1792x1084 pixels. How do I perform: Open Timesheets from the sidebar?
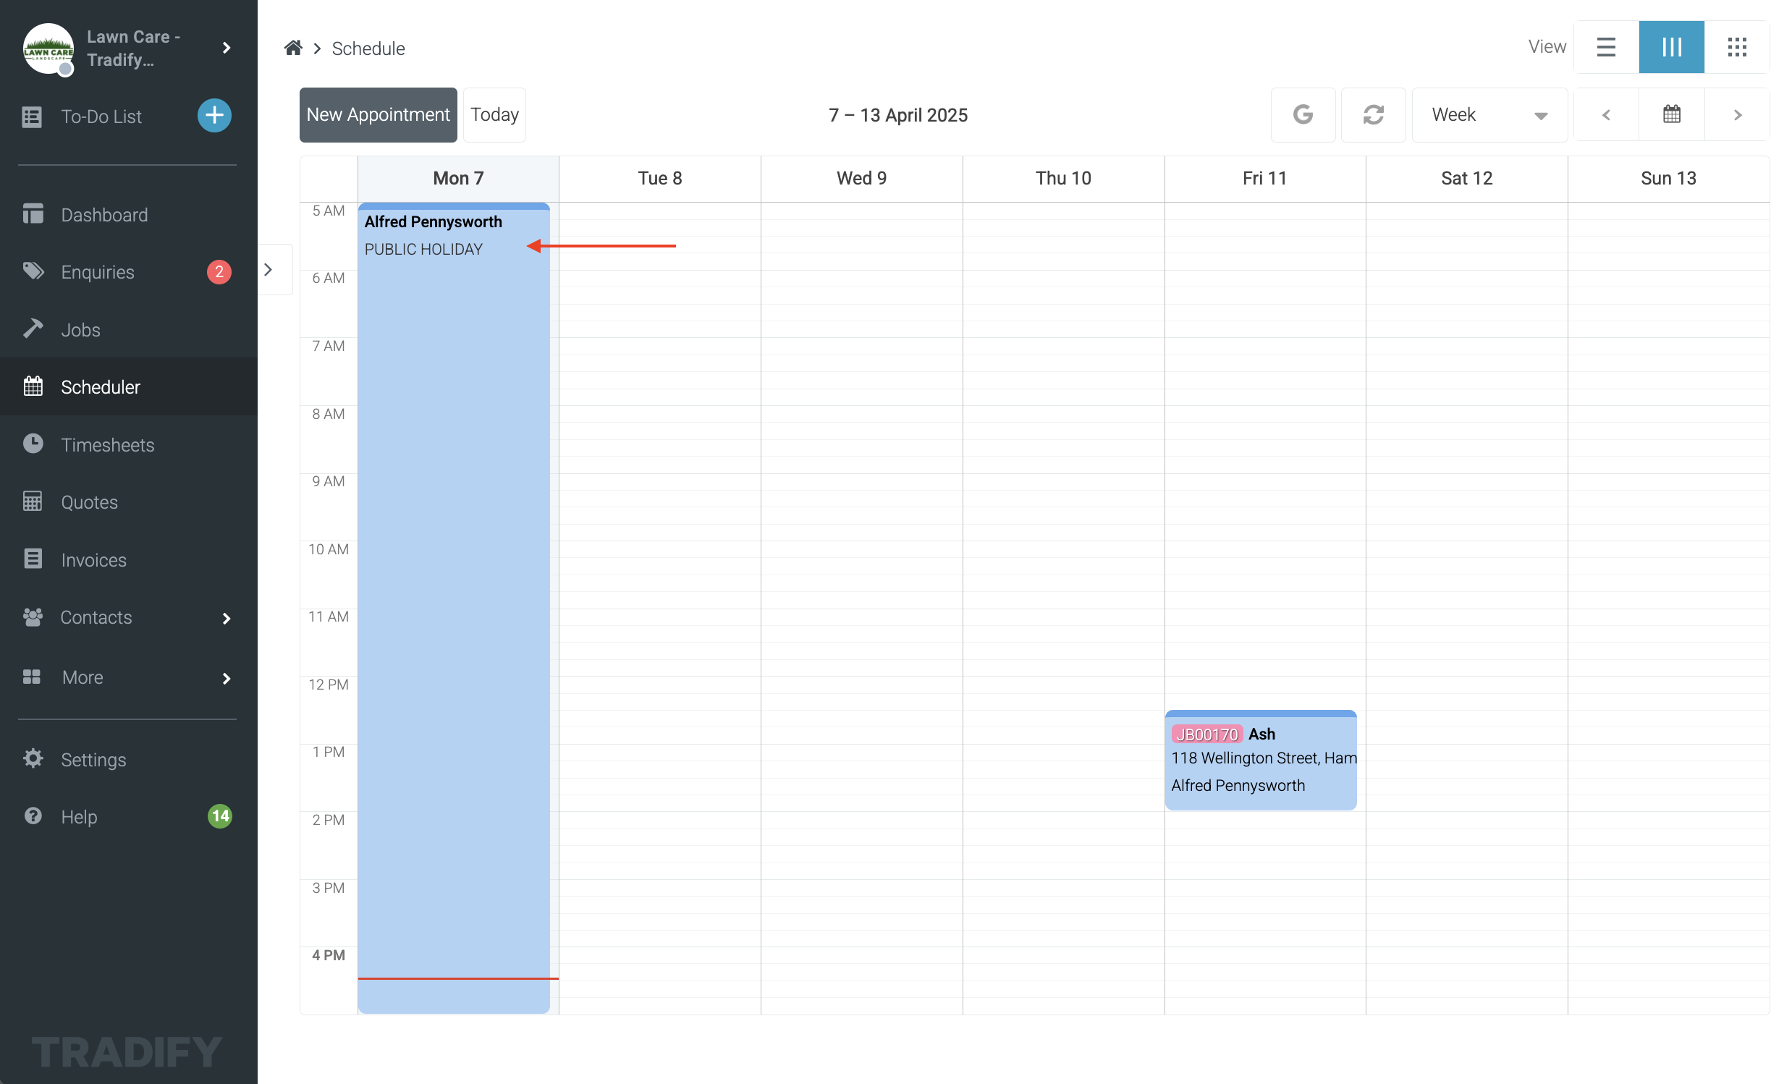point(129,444)
